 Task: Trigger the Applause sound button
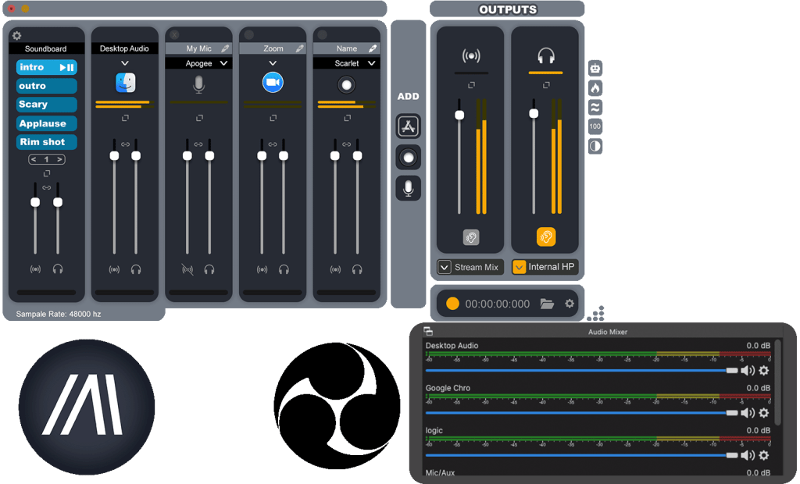coord(46,123)
